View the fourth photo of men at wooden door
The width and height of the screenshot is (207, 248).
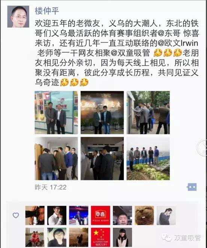pyautogui.click(x=56, y=158)
